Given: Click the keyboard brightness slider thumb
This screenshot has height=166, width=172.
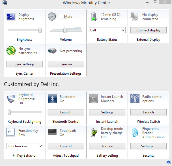Looking at the screenshot, I should point(9,112).
